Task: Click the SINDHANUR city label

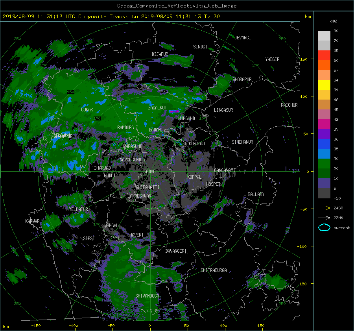Action: click(242, 142)
